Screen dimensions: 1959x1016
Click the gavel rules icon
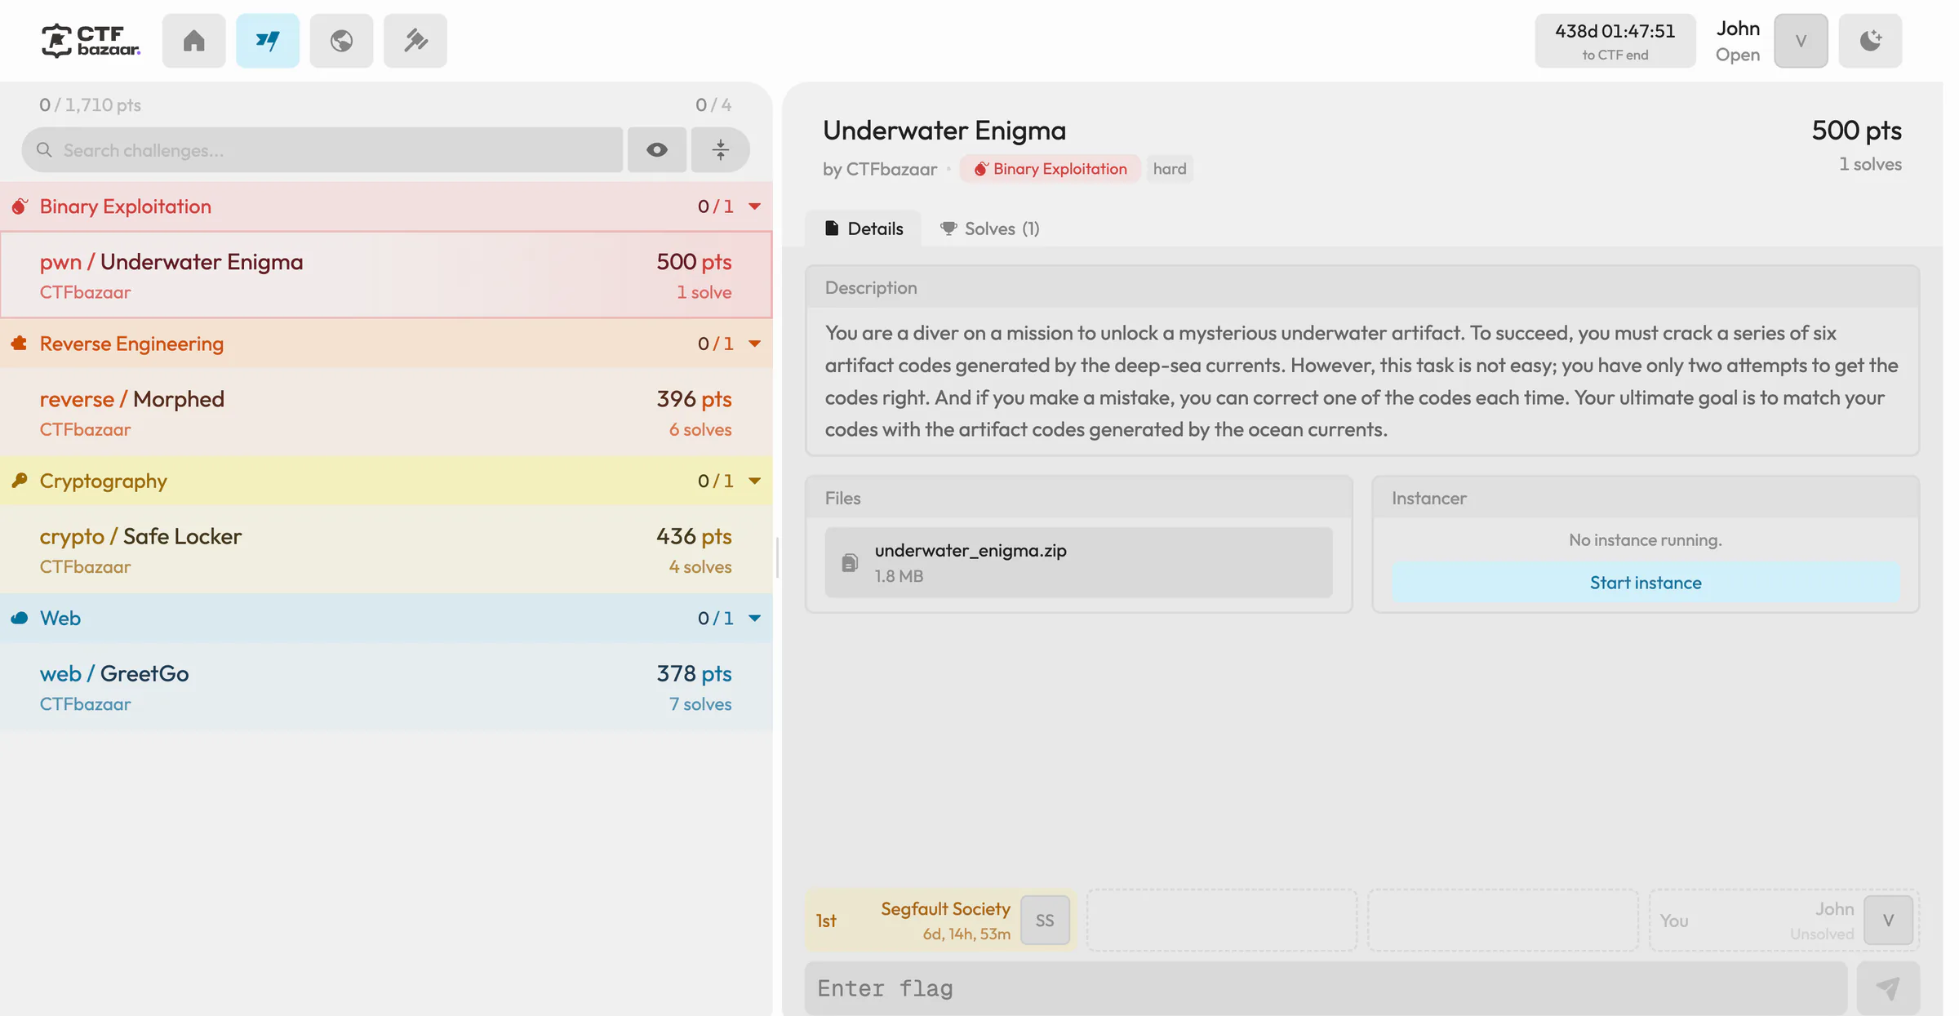(x=415, y=40)
